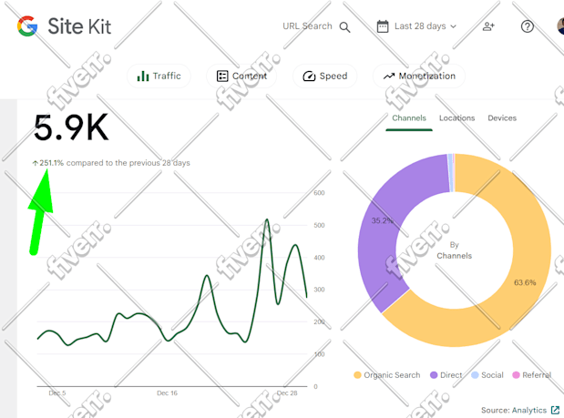Jump to the Monetization section

tap(419, 76)
